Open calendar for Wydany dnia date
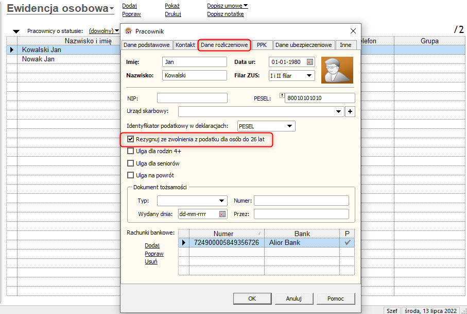The image size is (467, 314). 222,214
